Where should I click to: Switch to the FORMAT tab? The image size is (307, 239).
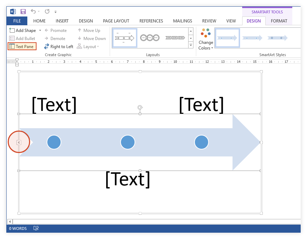279,21
